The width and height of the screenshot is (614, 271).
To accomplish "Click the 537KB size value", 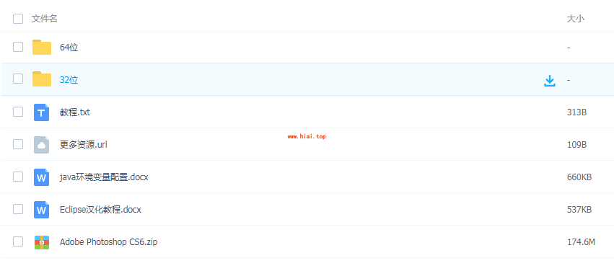I will pyautogui.click(x=579, y=210).
